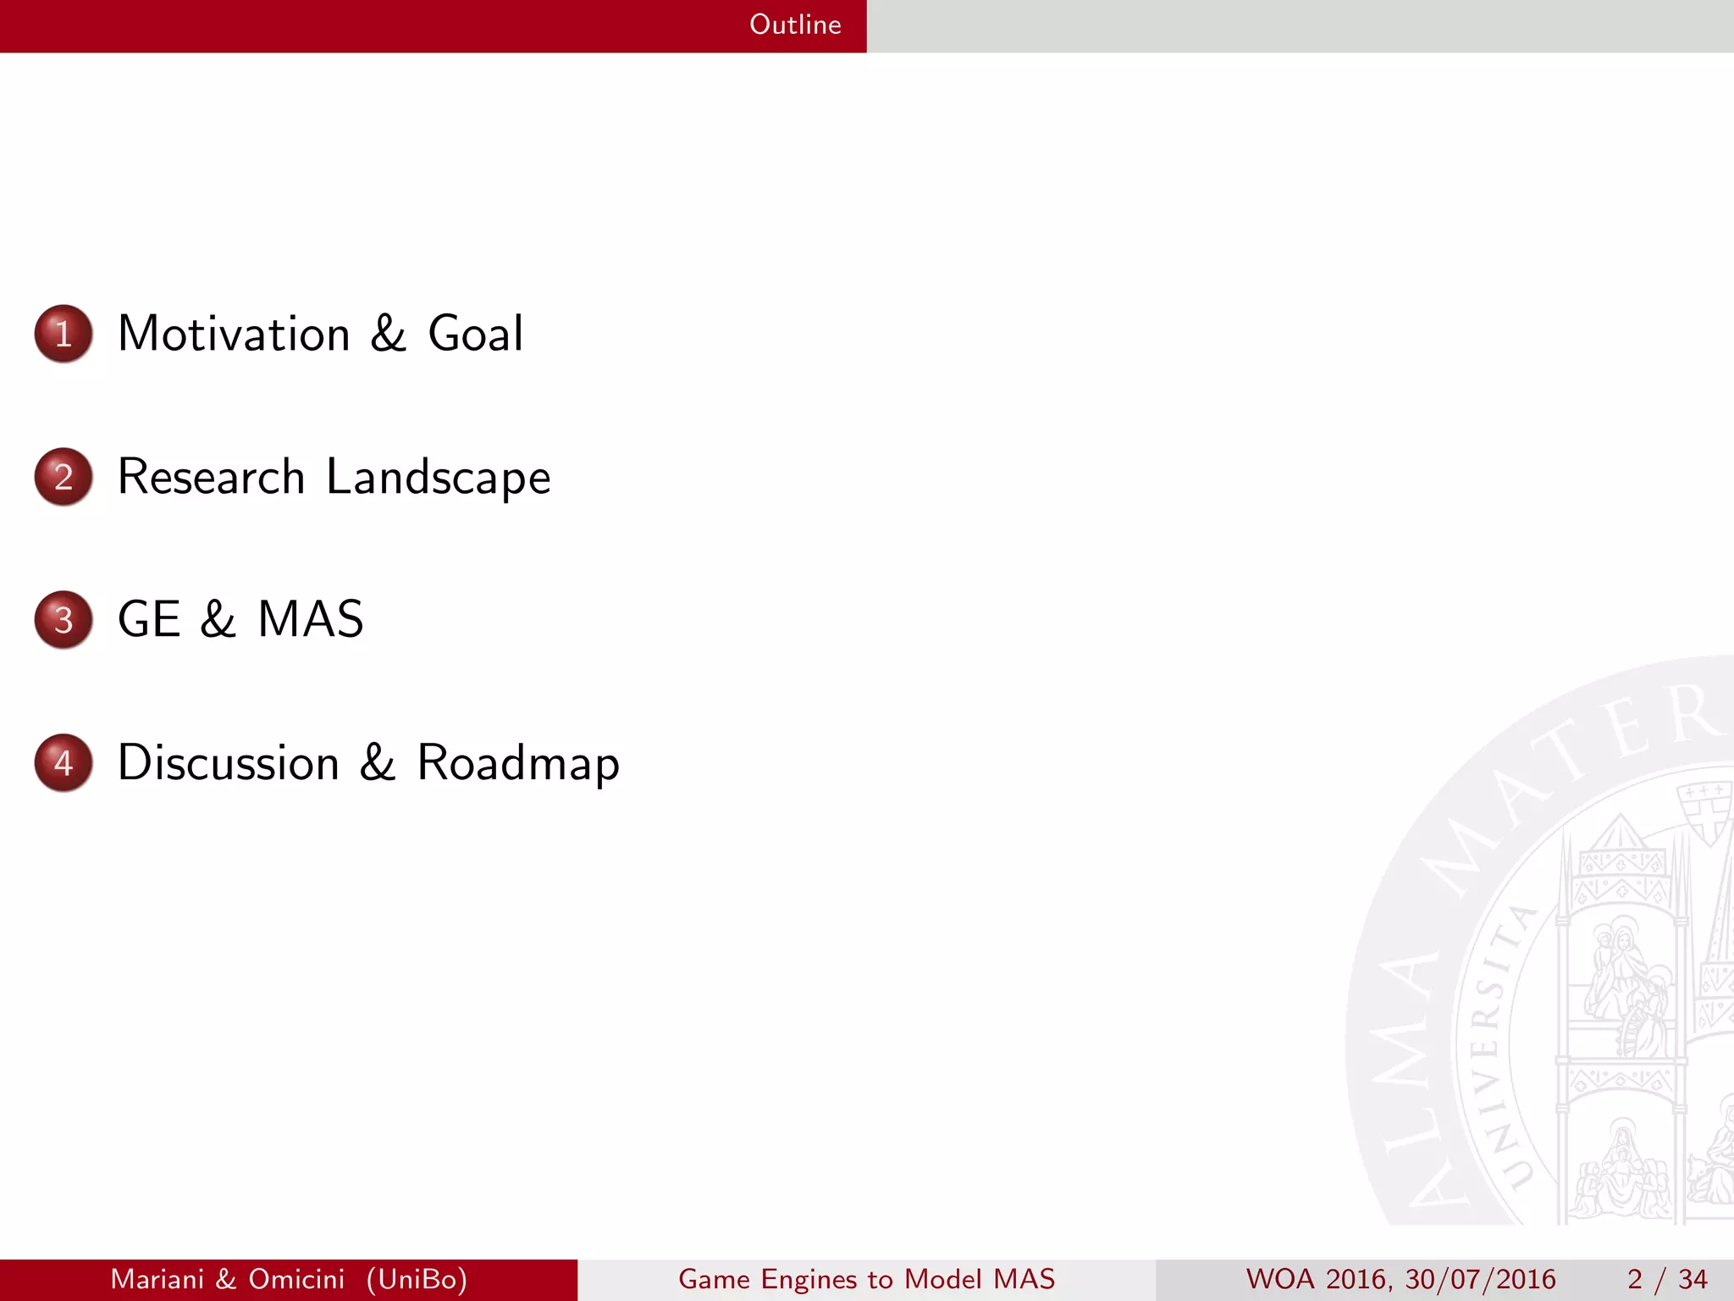Open the Motivation & Goal section
The height and width of the screenshot is (1301, 1734).
(x=320, y=334)
